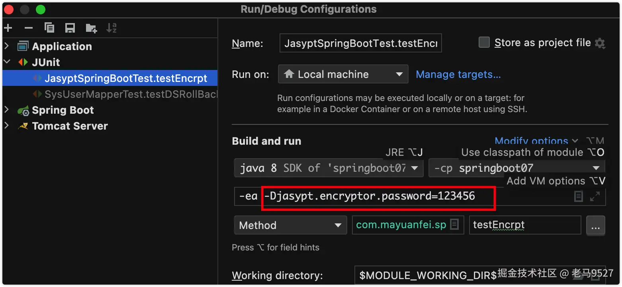Expand the VM options field editor
The image size is (622, 287).
[x=595, y=196]
